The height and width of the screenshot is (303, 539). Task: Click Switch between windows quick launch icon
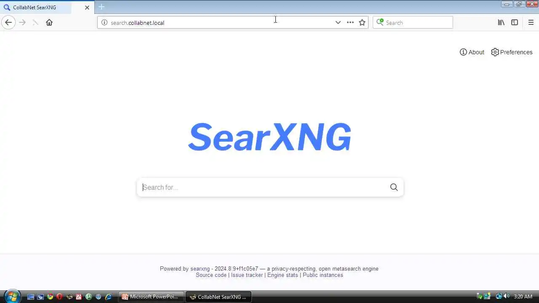[x=40, y=297]
